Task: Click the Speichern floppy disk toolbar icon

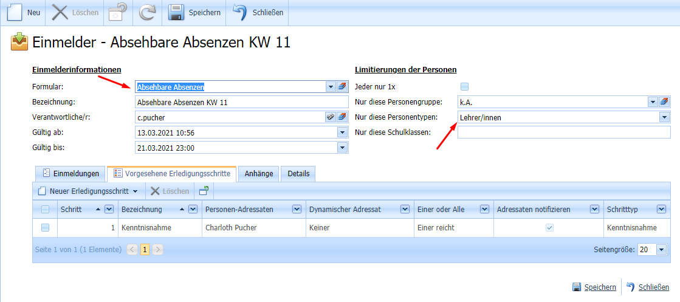Action: point(176,13)
